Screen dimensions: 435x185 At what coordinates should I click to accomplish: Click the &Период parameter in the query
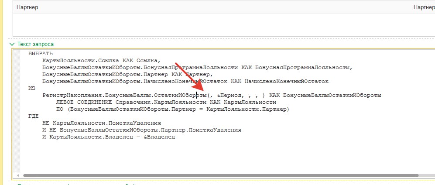click(x=230, y=96)
